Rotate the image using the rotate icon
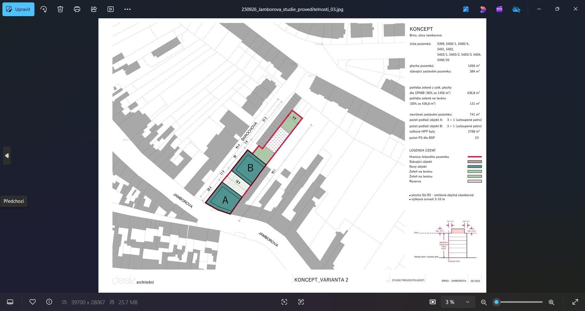The height and width of the screenshot is (311, 585). pos(44,9)
